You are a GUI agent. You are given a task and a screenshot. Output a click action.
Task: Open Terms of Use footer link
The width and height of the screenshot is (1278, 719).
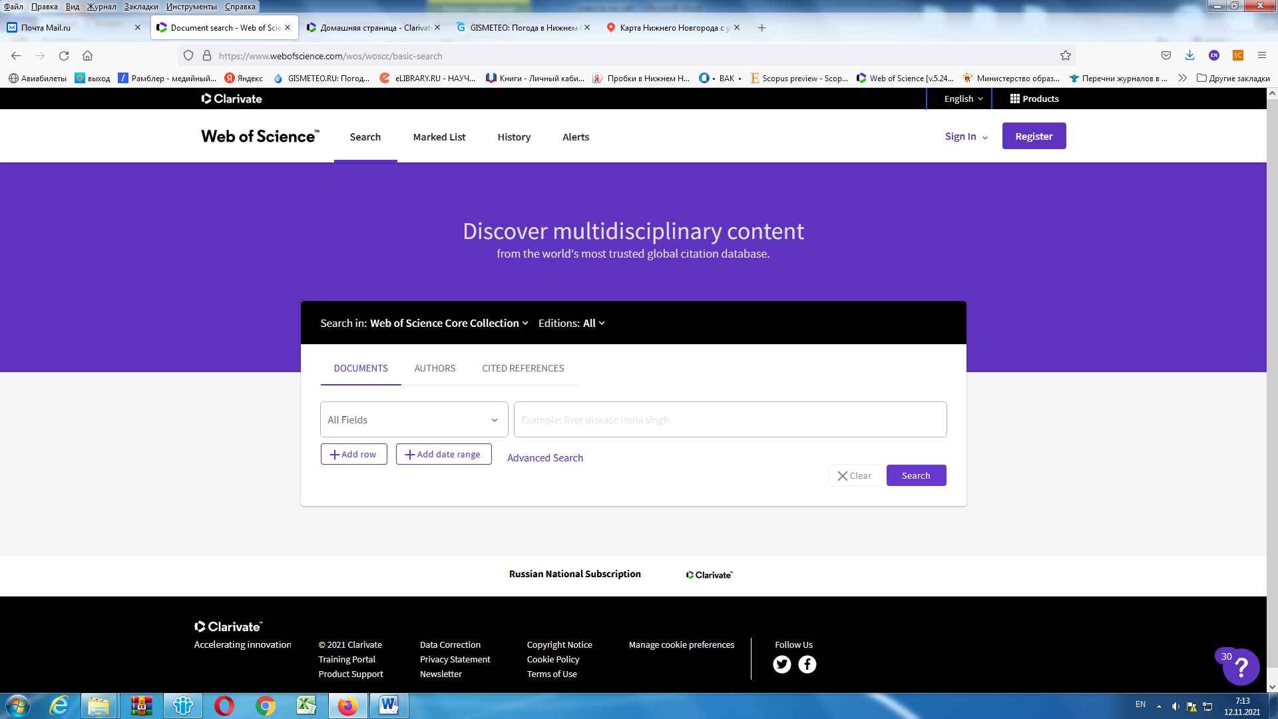click(552, 674)
